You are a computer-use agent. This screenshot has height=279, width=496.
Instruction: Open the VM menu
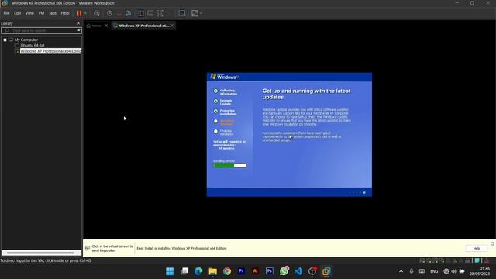click(x=41, y=13)
